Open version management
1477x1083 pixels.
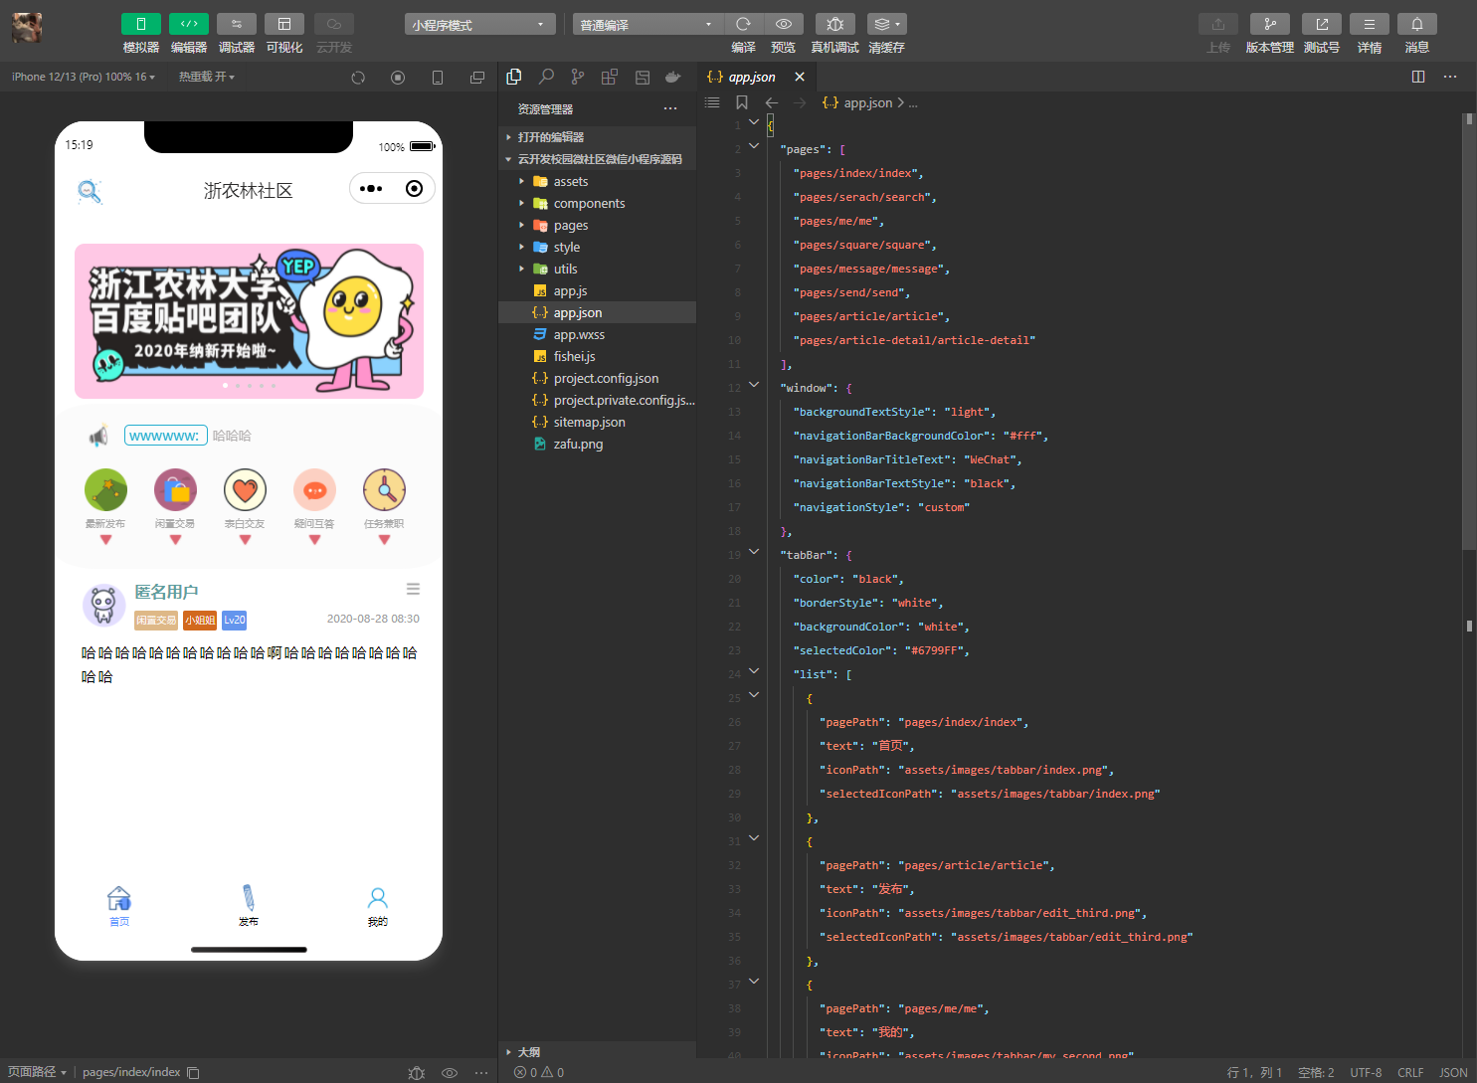click(x=1269, y=24)
